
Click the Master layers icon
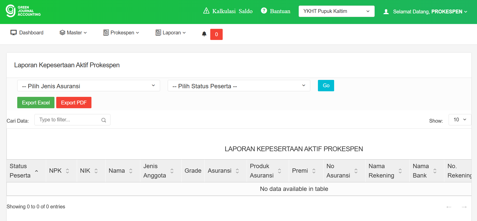62,33
